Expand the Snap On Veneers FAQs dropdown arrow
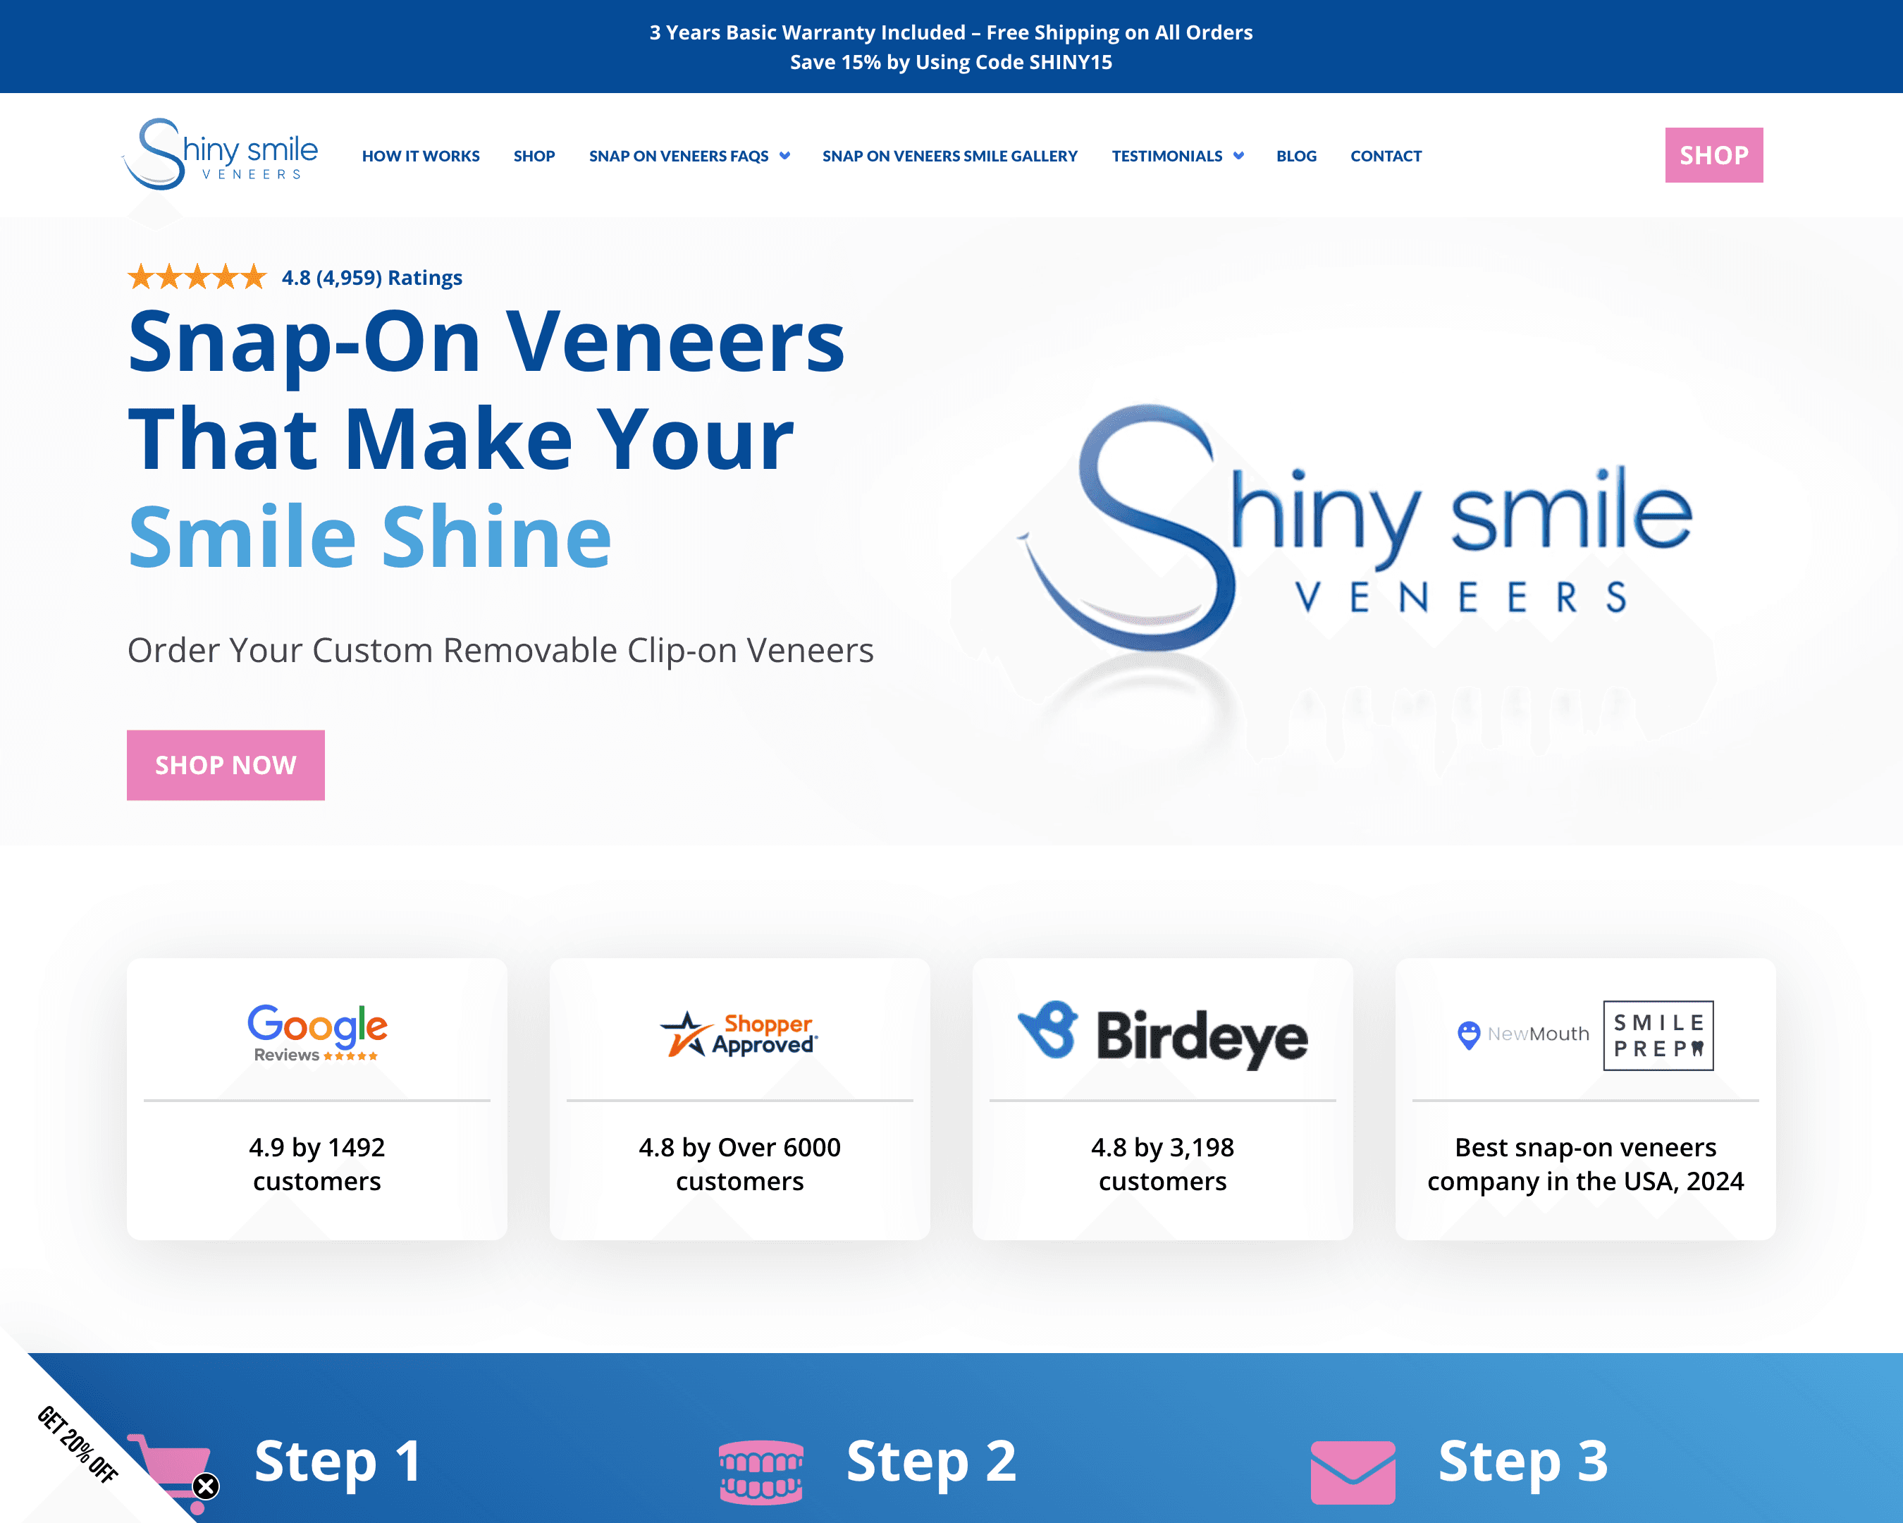Image resolution: width=1903 pixels, height=1523 pixels. 784,157
